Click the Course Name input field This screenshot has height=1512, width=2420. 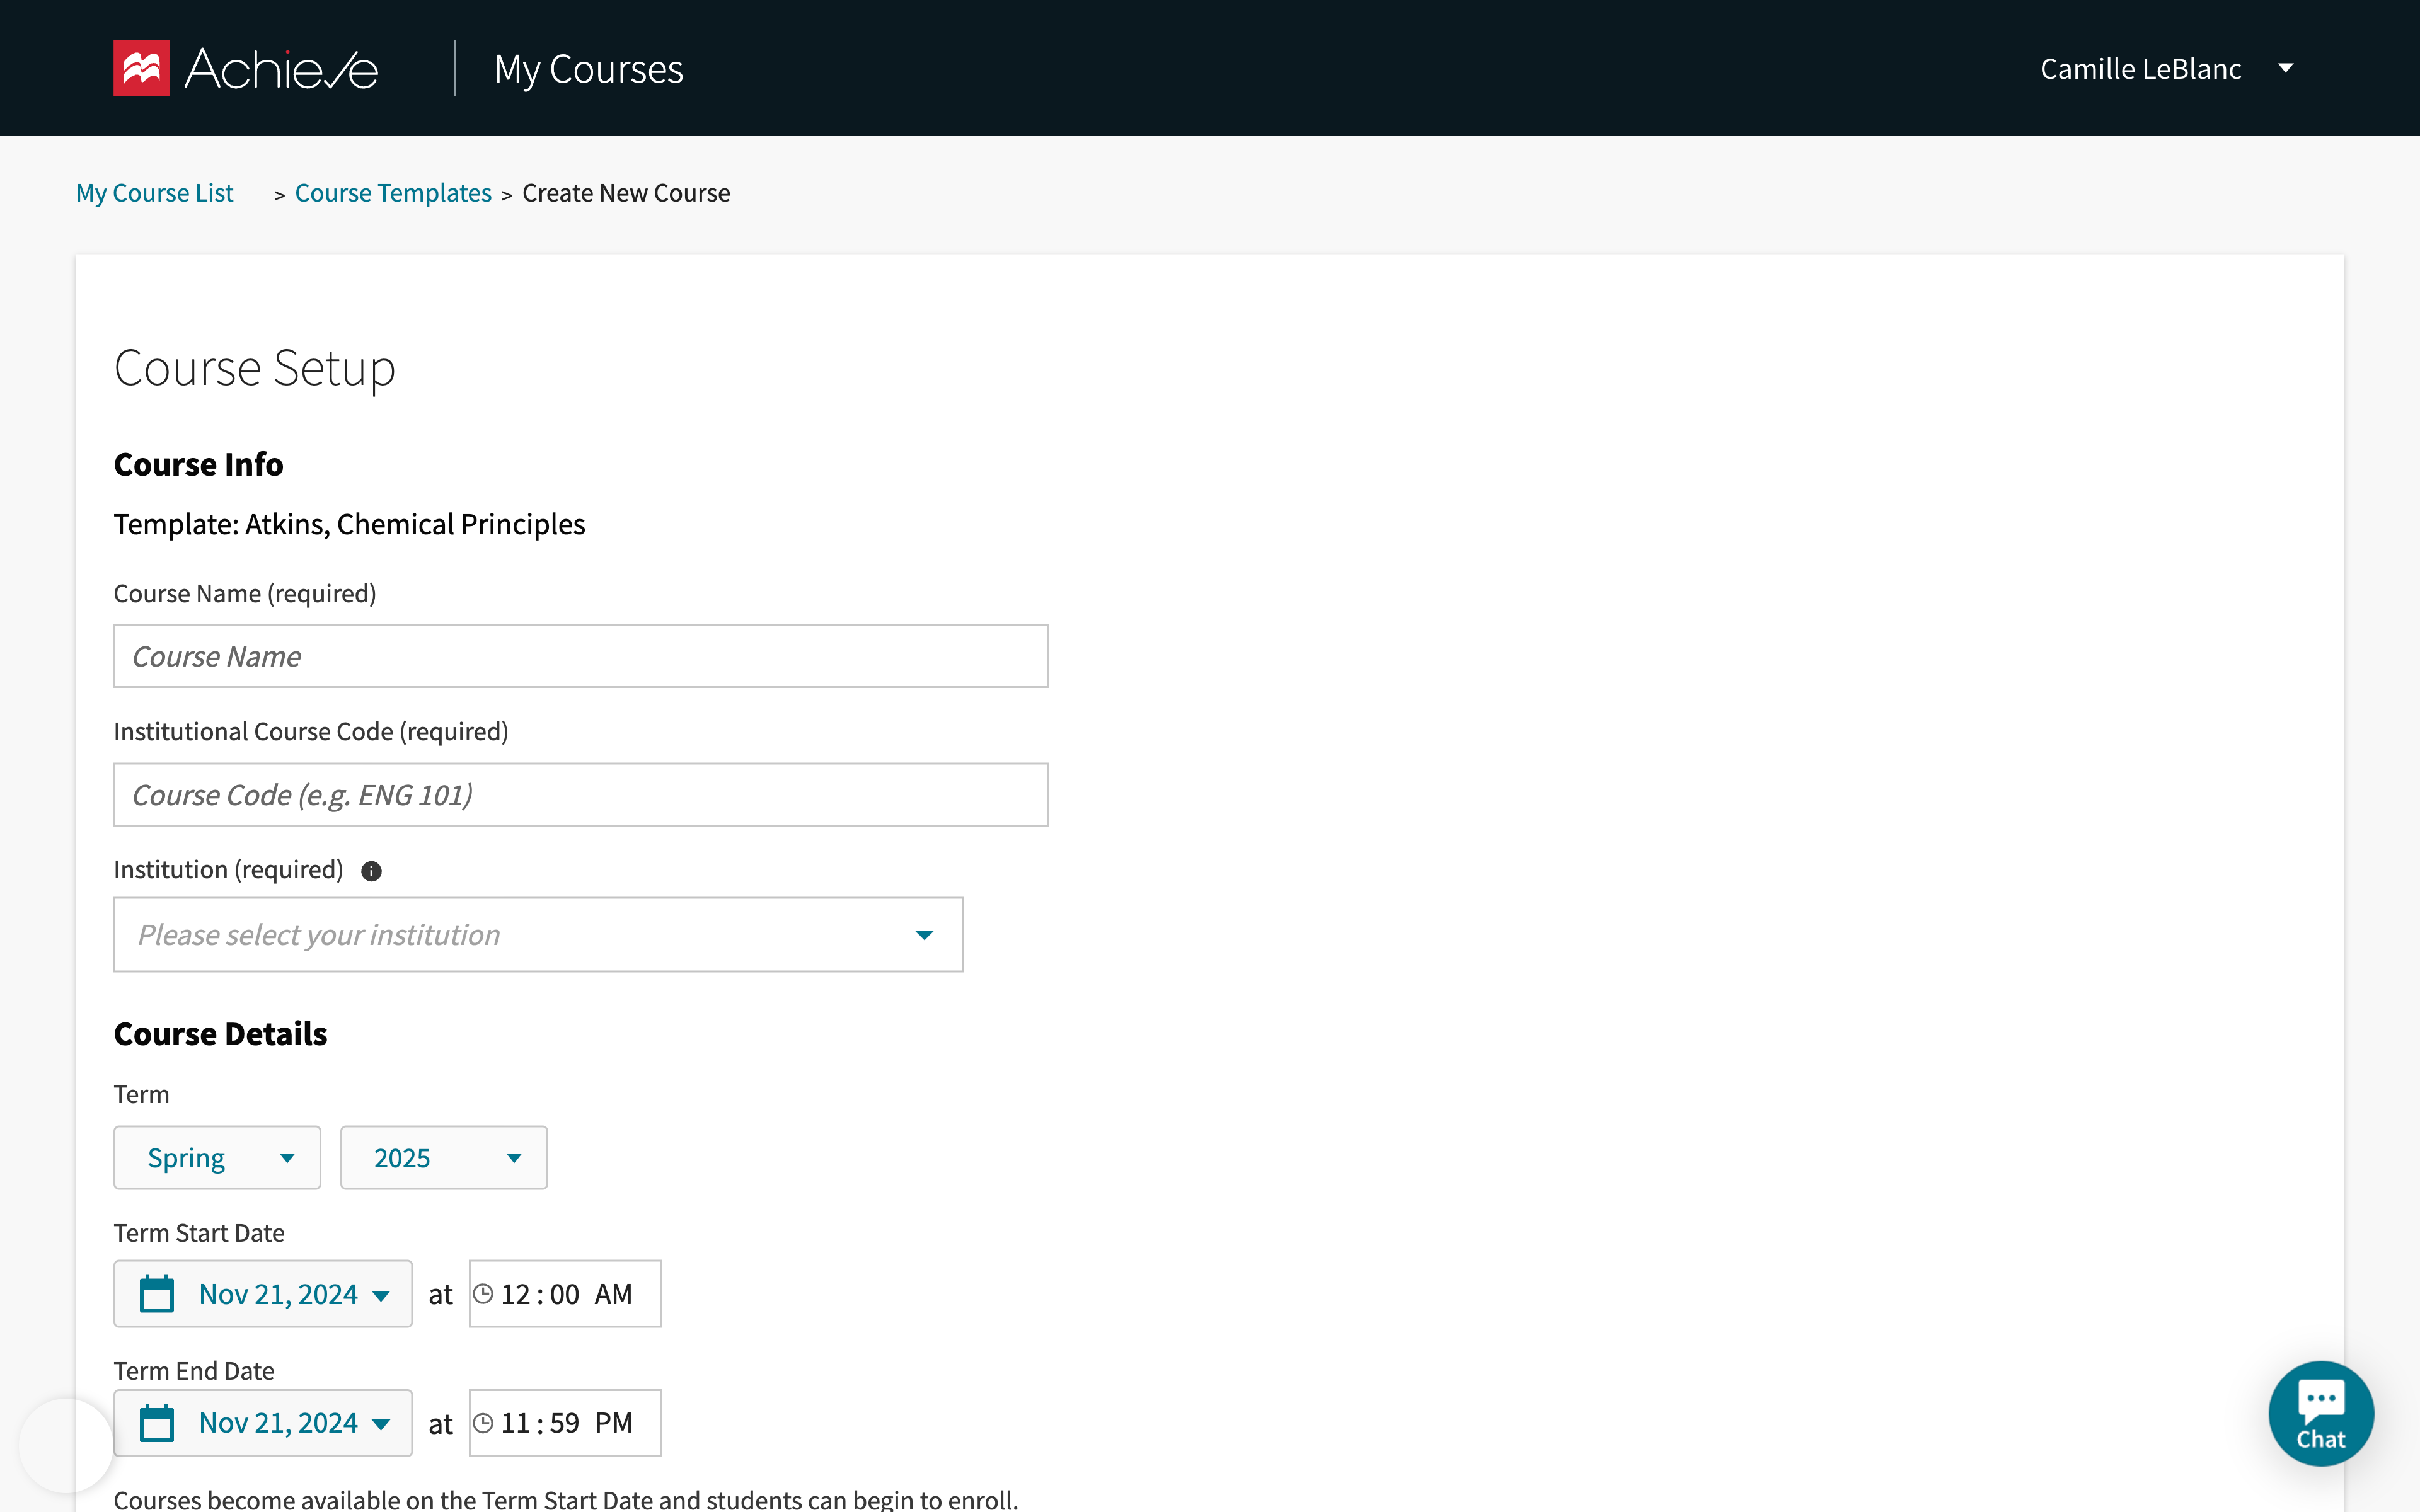pyautogui.click(x=580, y=655)
